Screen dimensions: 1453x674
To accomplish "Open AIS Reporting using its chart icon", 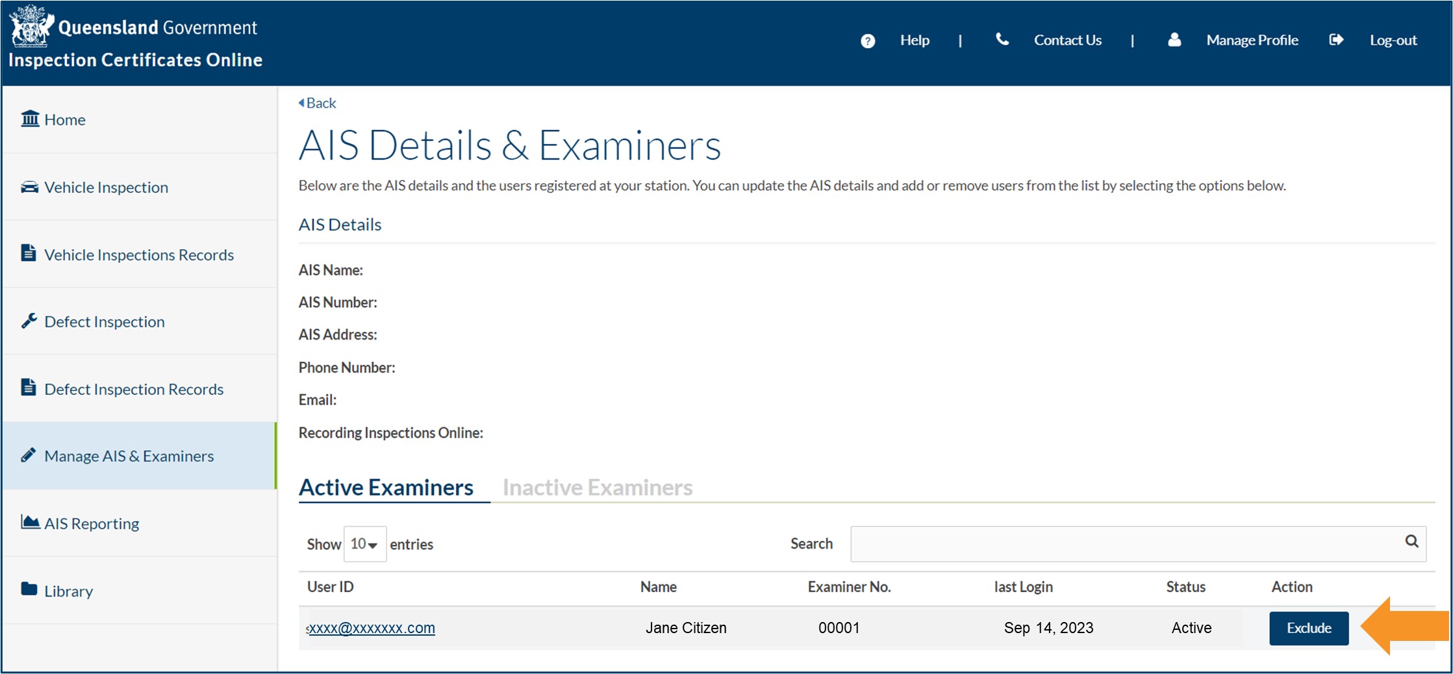I will click(29, 522).
